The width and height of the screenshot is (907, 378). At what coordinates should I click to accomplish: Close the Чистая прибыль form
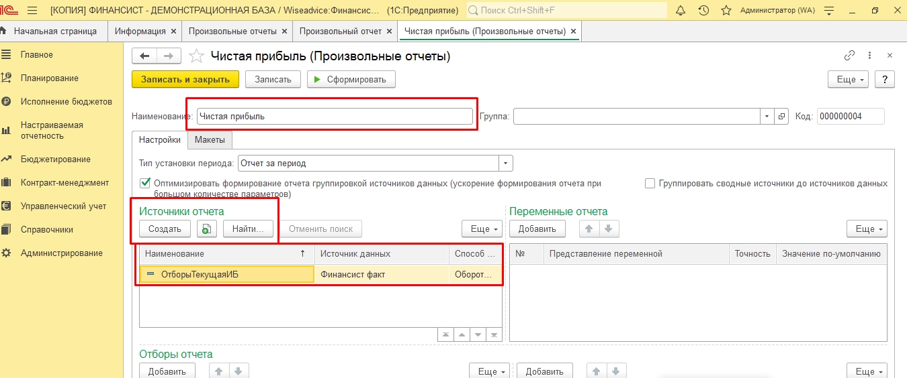890,56
